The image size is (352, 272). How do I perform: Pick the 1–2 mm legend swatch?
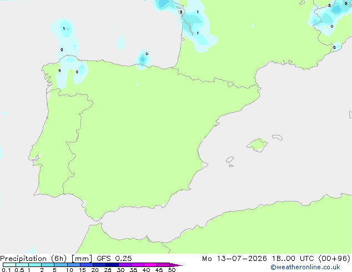35,265
